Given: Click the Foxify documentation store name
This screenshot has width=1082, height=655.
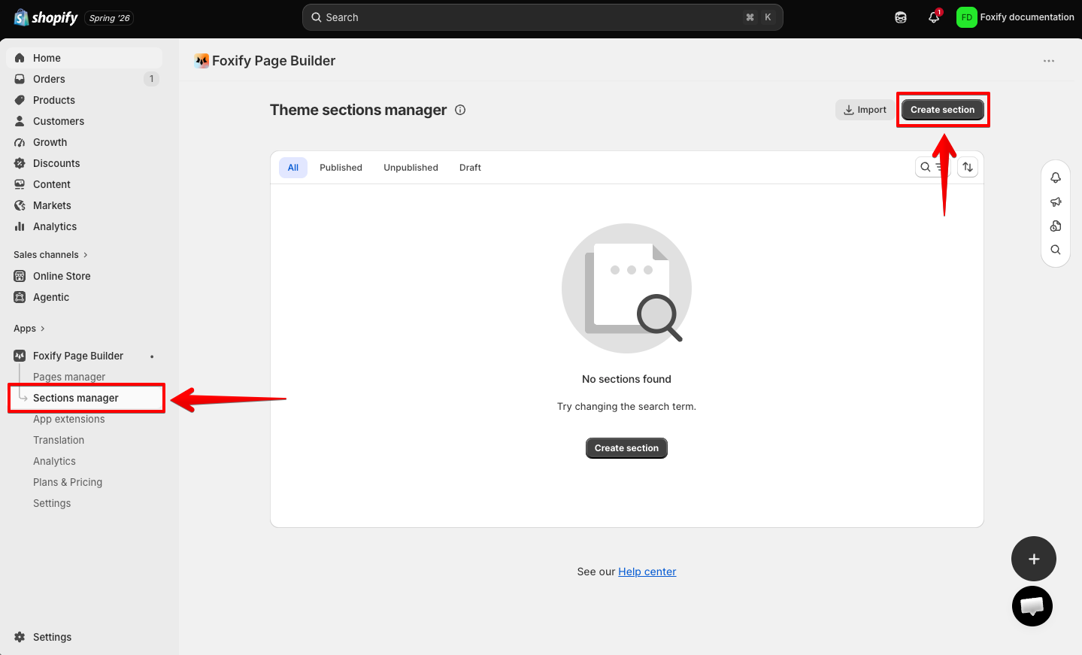Looking at the screenshot, I should 1027,17.
